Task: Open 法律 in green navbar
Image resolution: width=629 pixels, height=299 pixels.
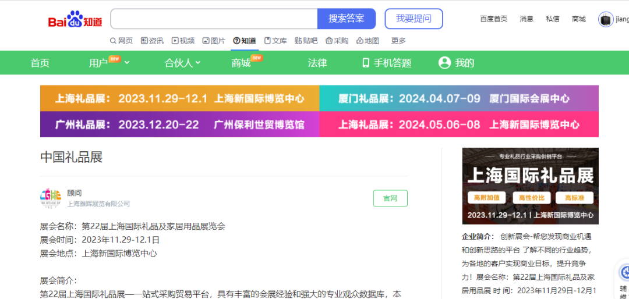Action: coord(317,63)
